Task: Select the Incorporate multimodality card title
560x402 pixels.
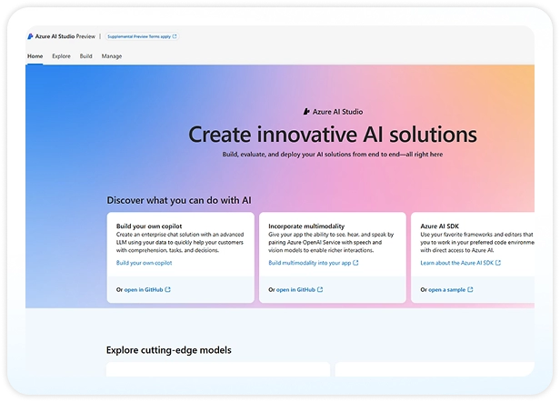Action: coord(304,223)
